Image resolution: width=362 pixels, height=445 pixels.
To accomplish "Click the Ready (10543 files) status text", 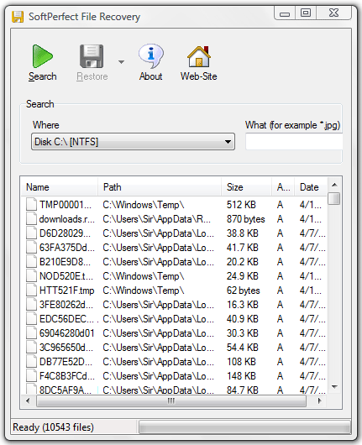I will click(x=54, y=427).
